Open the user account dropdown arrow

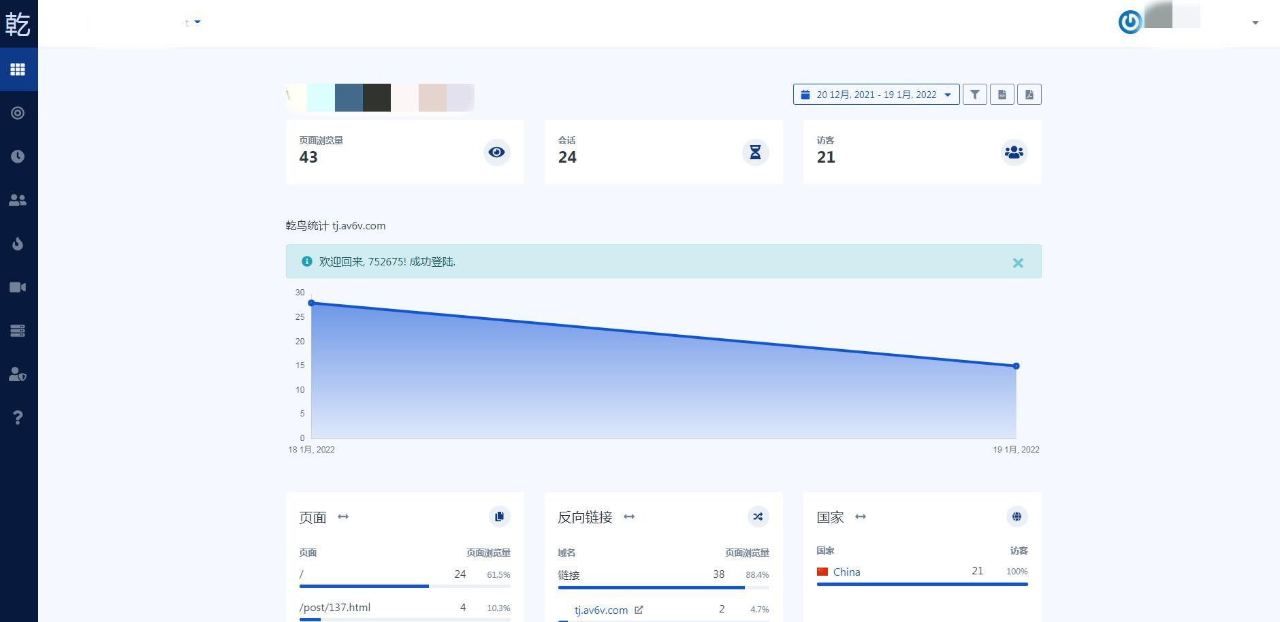pos(1255,22)
